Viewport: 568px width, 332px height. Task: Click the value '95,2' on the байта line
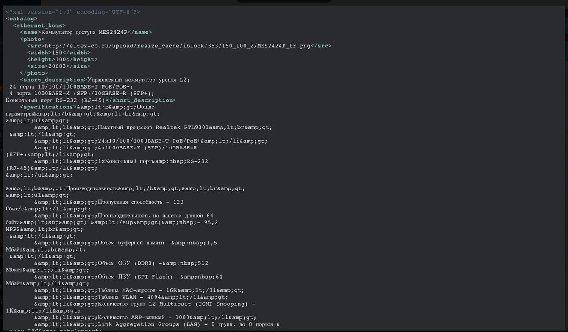coord(211,222)
